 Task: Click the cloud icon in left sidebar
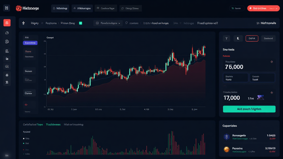[x=7, y=33]
